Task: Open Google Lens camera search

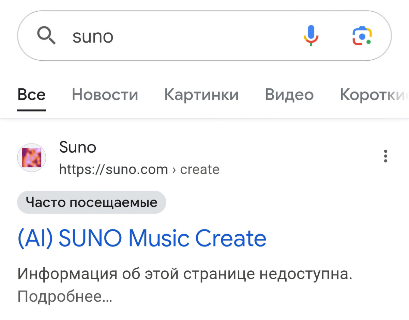Action: [x=362, y=35]
